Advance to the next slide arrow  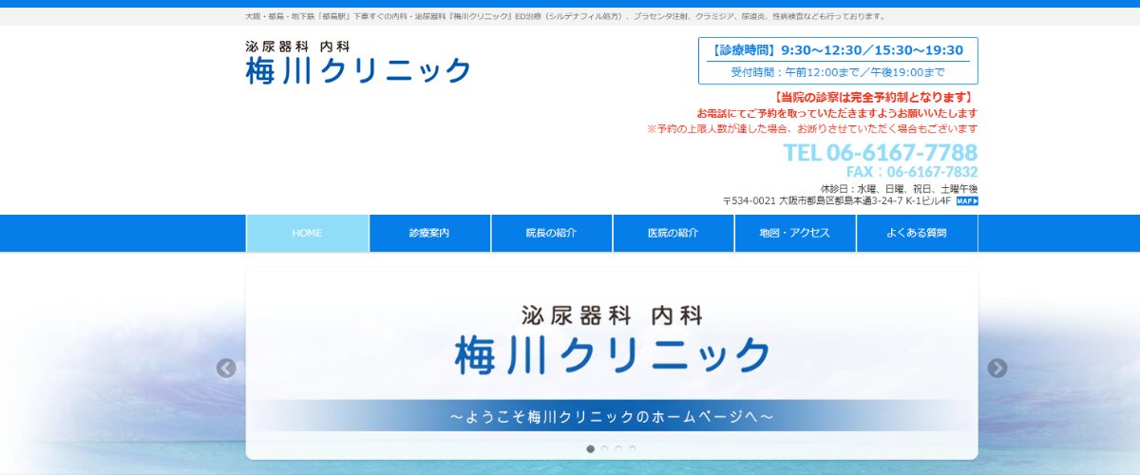(997, 369)
